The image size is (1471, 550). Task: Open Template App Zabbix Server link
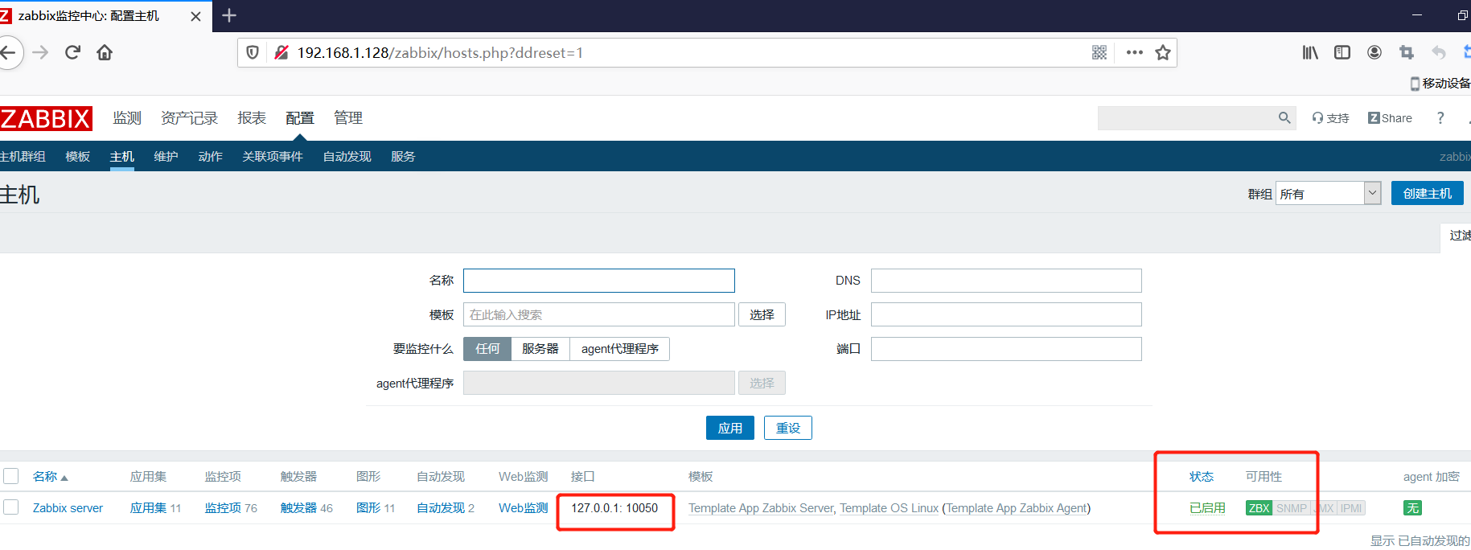tap(762, 508)
